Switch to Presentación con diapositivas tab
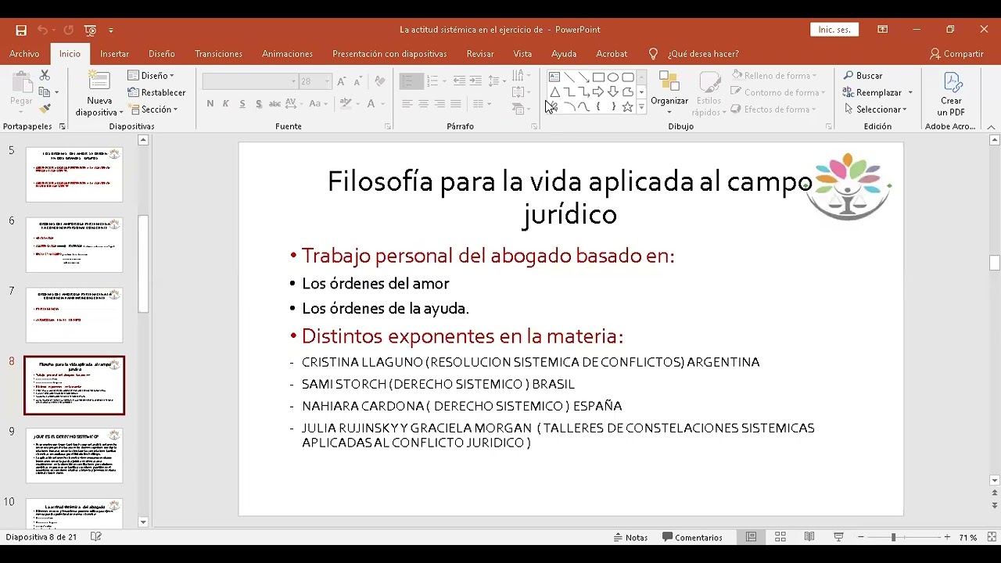This screenshot has width=1001, height=563. click(389, 54)
